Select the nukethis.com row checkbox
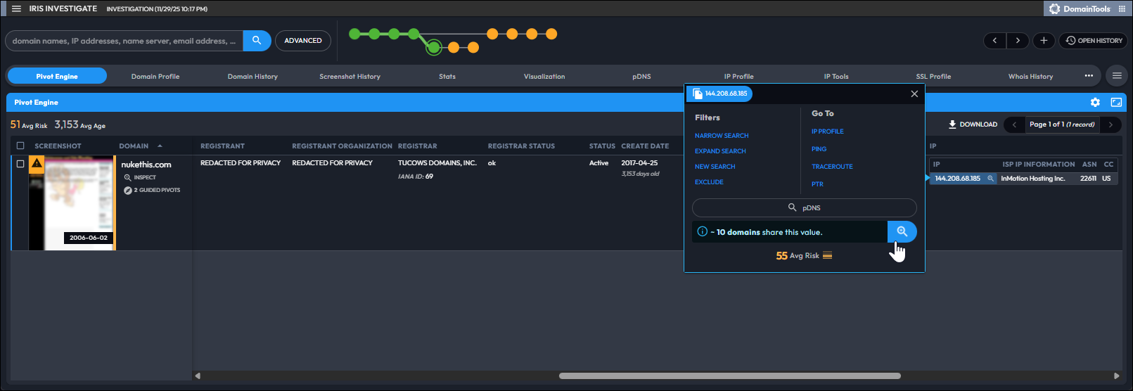This screenshot has width=1133, height=391. tap(20, 164)
